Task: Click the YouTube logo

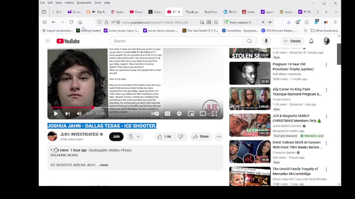Action: (68, 41)
